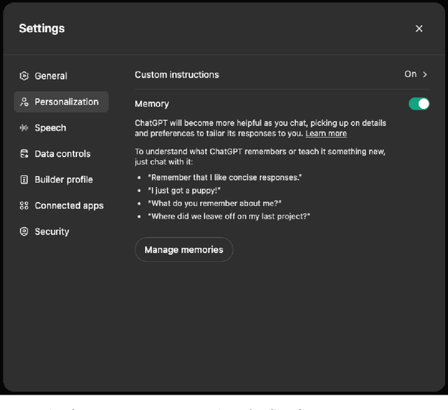Open Connected apps from the sidebar
448x410 pixels.
click(x=69, y=205)
